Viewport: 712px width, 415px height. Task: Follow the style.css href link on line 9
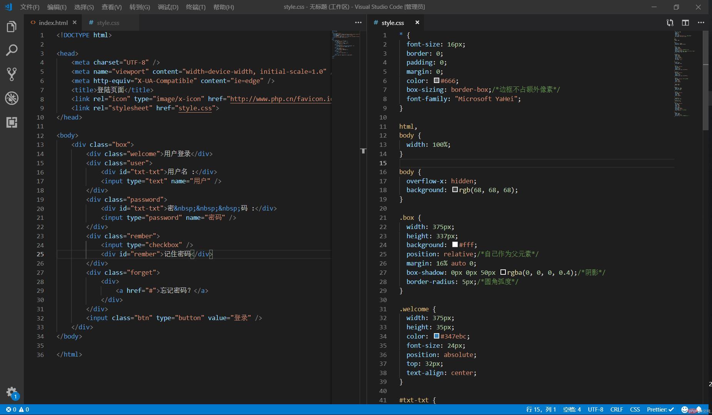(195, 108)
